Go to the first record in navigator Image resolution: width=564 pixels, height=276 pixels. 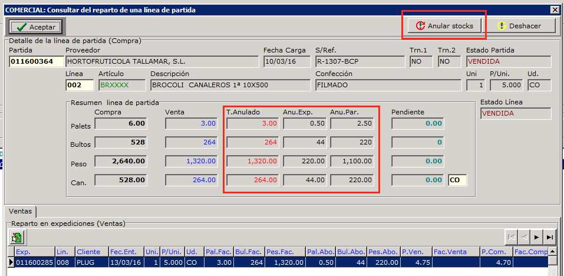coord(511,237)
